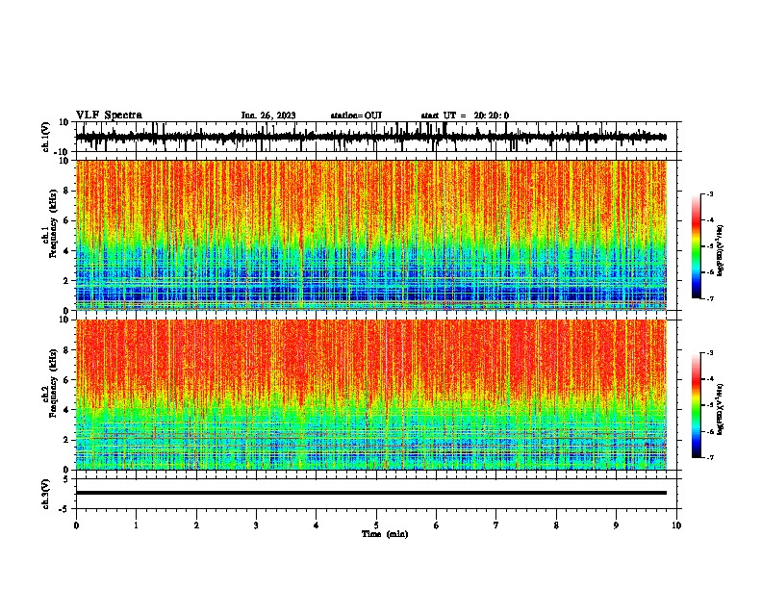762x589 pixels.
Task: Click the 6 kHz tick of ch.2 spectrogram
Action: click(x=66, y=380)
